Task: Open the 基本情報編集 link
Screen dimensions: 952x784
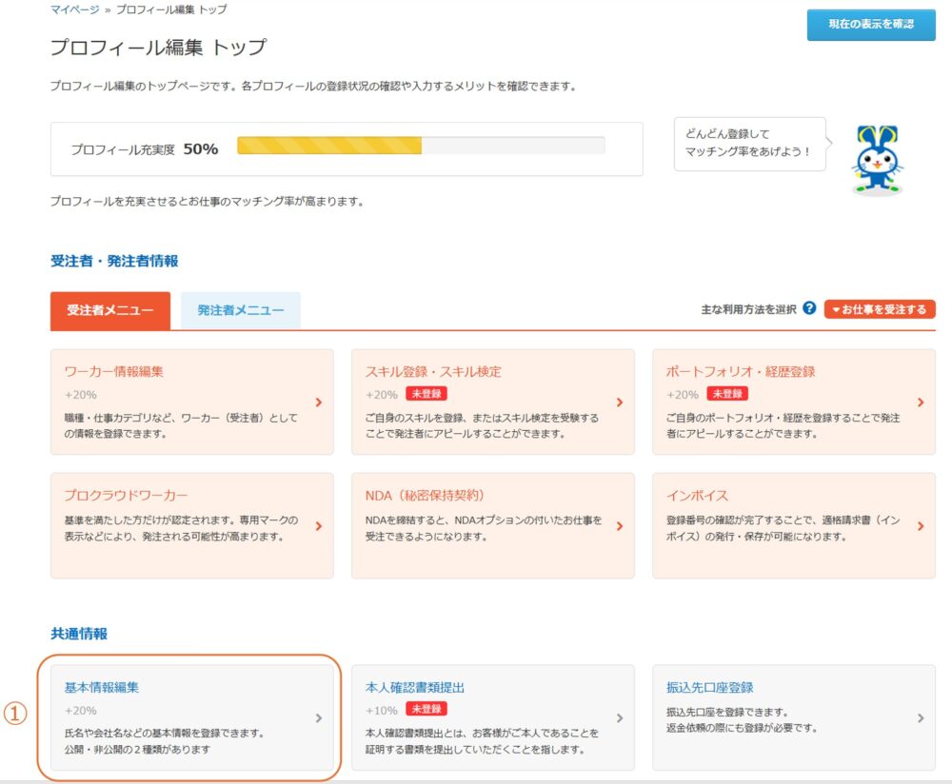Action: 102,687
